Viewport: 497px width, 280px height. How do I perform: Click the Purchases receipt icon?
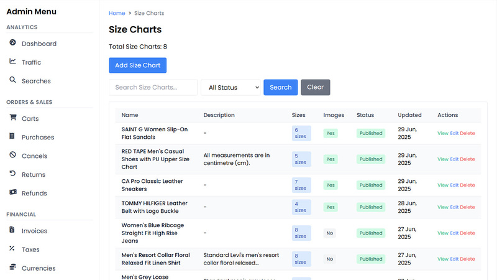[12, 136]
